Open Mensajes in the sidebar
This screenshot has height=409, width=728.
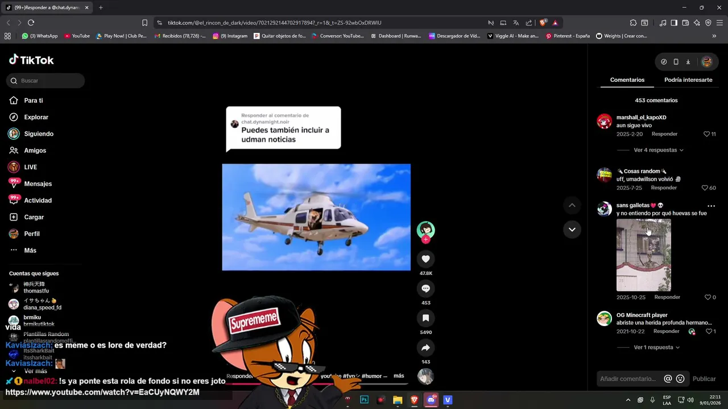click(30, 183)
